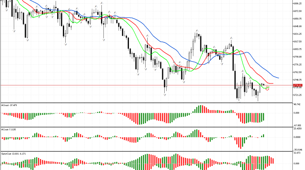Select the ACcust indicator label
Viewport: 305px width, 170px height.
(9, 129)
